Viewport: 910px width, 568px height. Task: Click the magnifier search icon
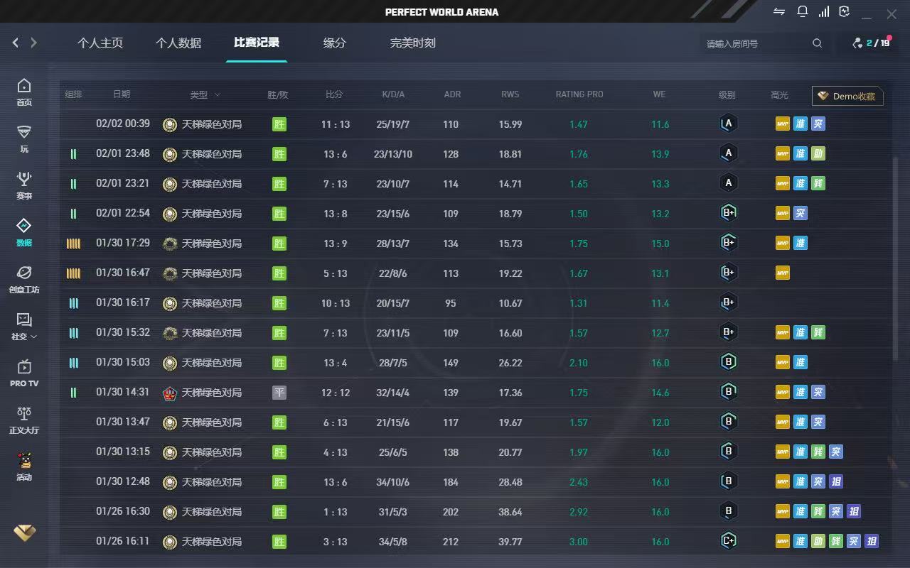(x=817, y=43)
